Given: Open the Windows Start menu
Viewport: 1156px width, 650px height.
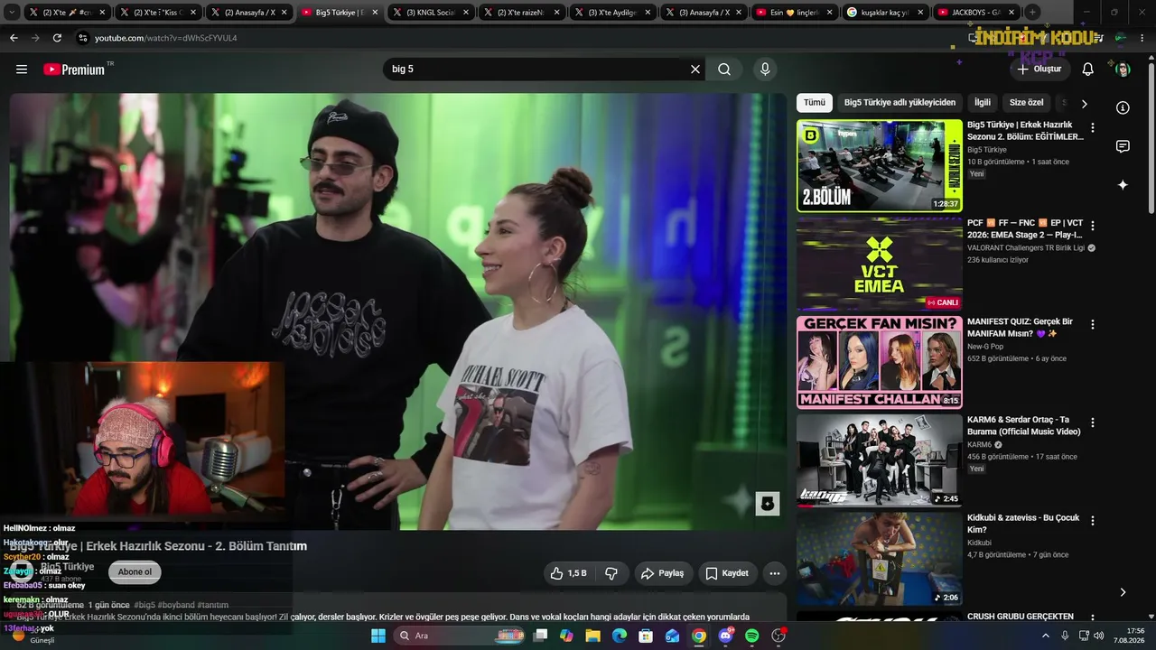Looking at the screenshot, I should 378,636.
